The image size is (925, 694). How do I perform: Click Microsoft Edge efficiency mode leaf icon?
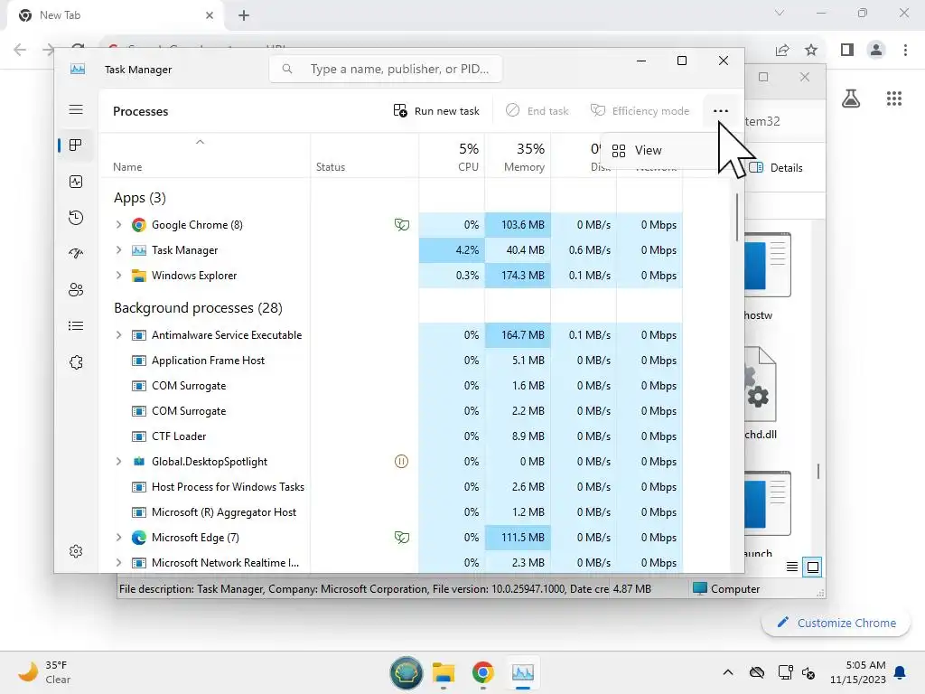(x=402, y=538)
